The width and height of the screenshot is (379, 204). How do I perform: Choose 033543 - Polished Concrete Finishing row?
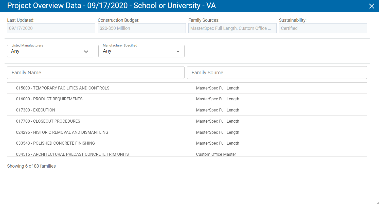coord(55,143)
